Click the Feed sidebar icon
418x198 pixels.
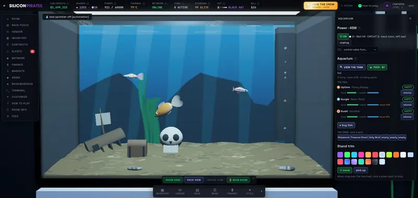click(x=7, y=116)
